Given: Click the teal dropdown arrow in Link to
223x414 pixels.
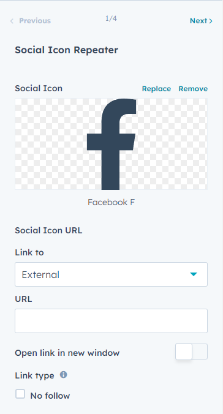Looking at the screenshot, I should coord(194,274).
